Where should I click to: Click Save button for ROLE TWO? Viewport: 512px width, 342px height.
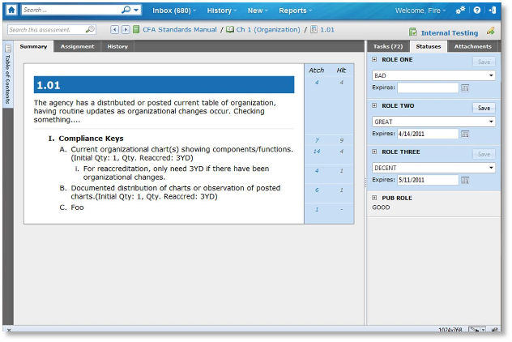coord(484,108)
